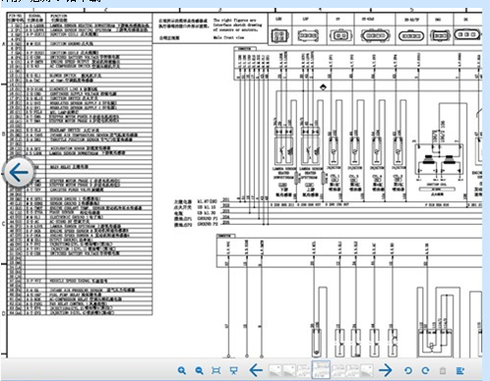The width and height of the screenshot is (490, 381).
Task: Go to next image with toolbar arrow
Action: [x=386, y=370]
